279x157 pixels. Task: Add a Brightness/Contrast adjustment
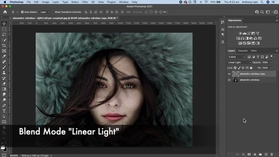click(x=240, y=33)
